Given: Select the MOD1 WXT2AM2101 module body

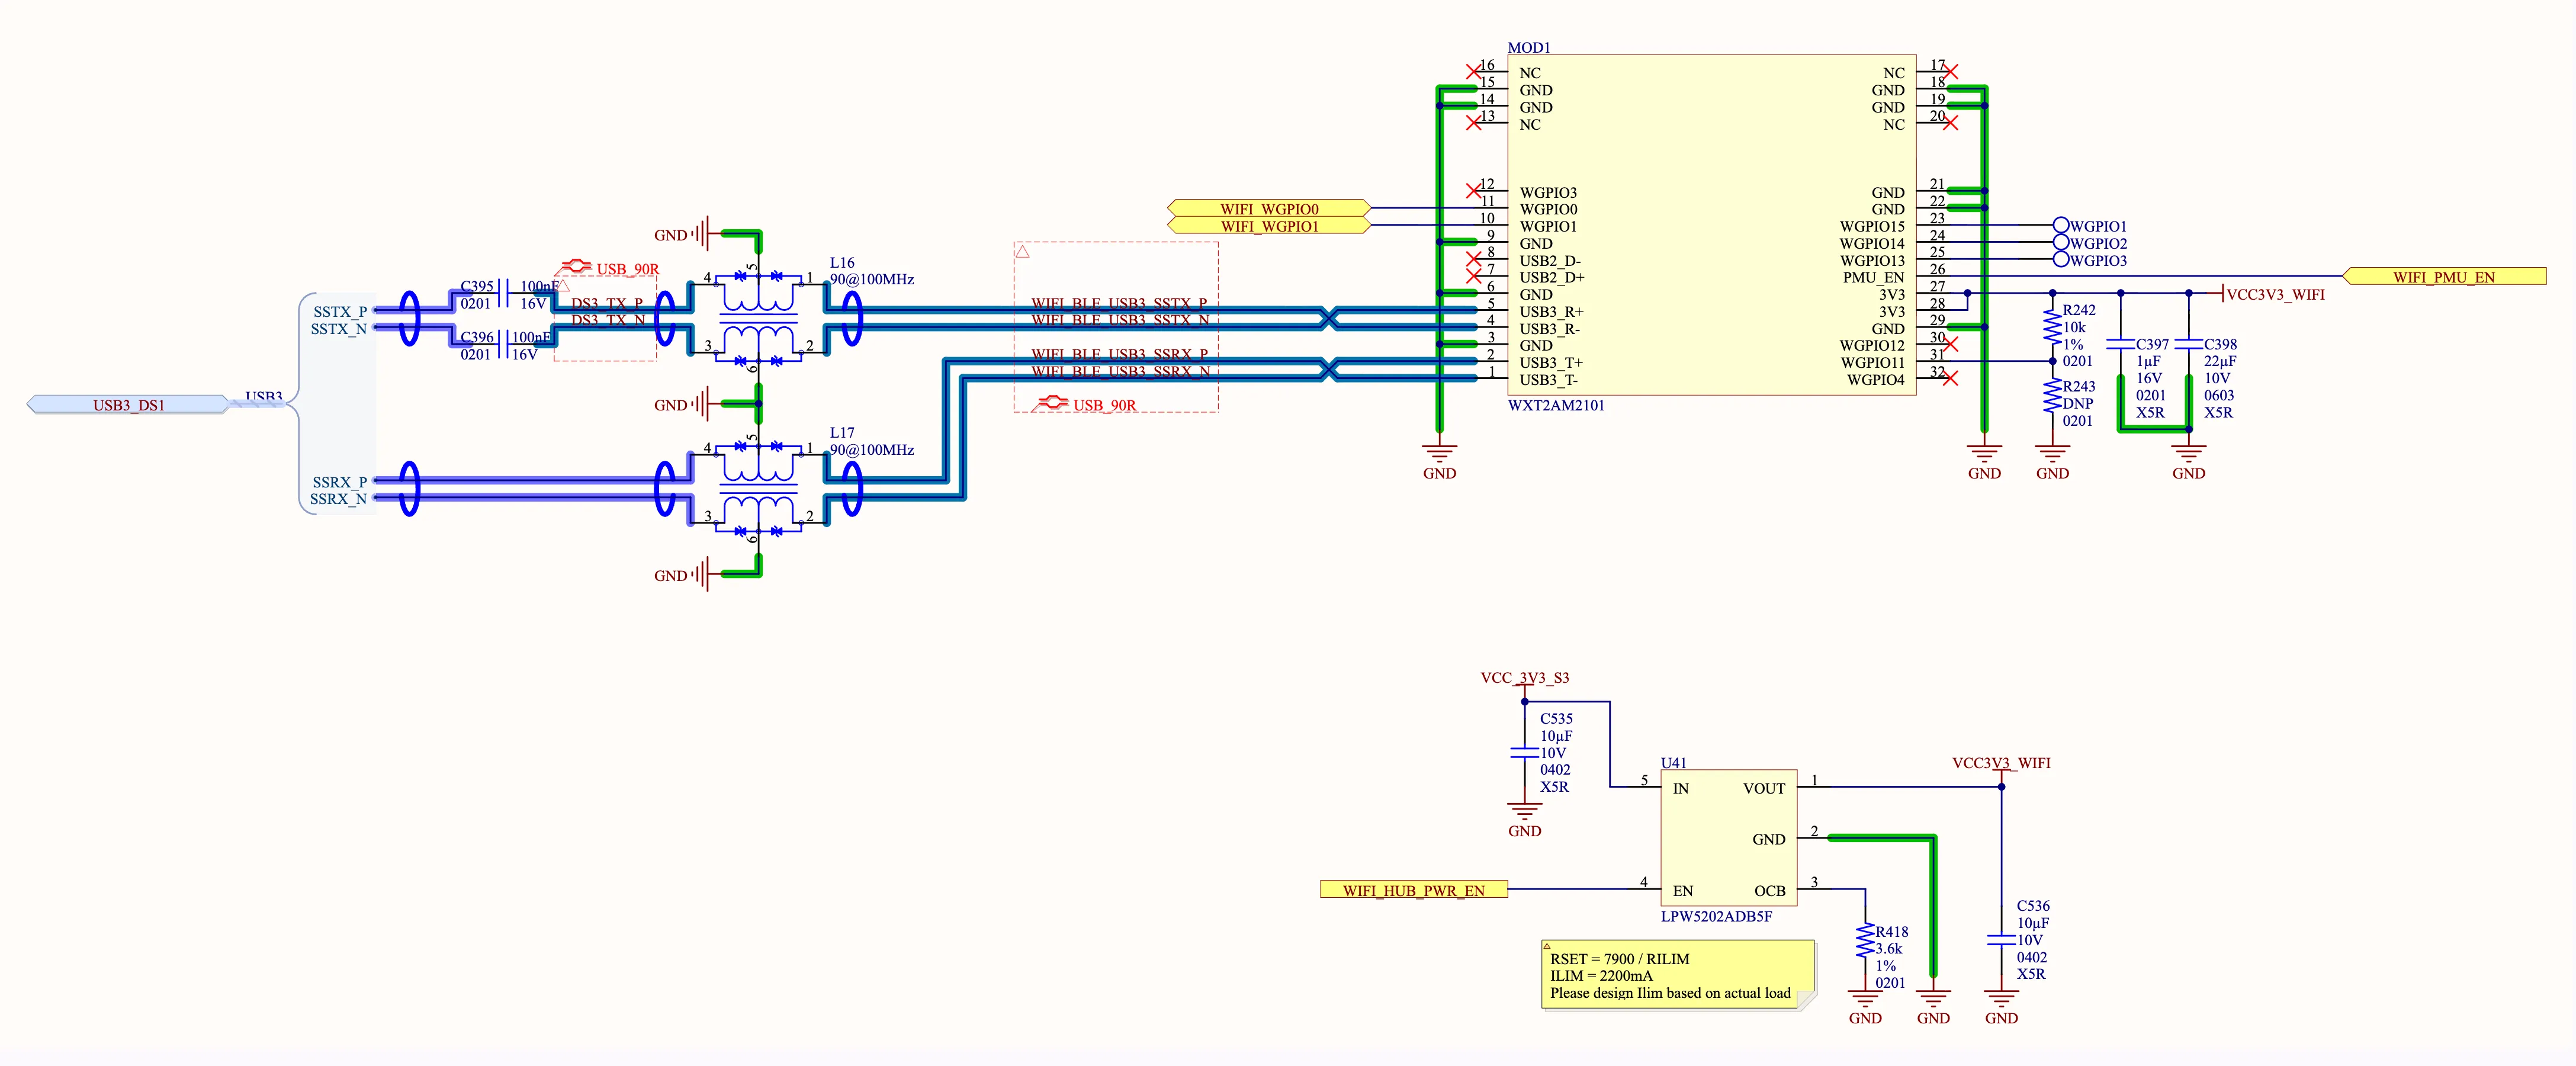Looking at the screenshot, I should tap(1711, 225).
